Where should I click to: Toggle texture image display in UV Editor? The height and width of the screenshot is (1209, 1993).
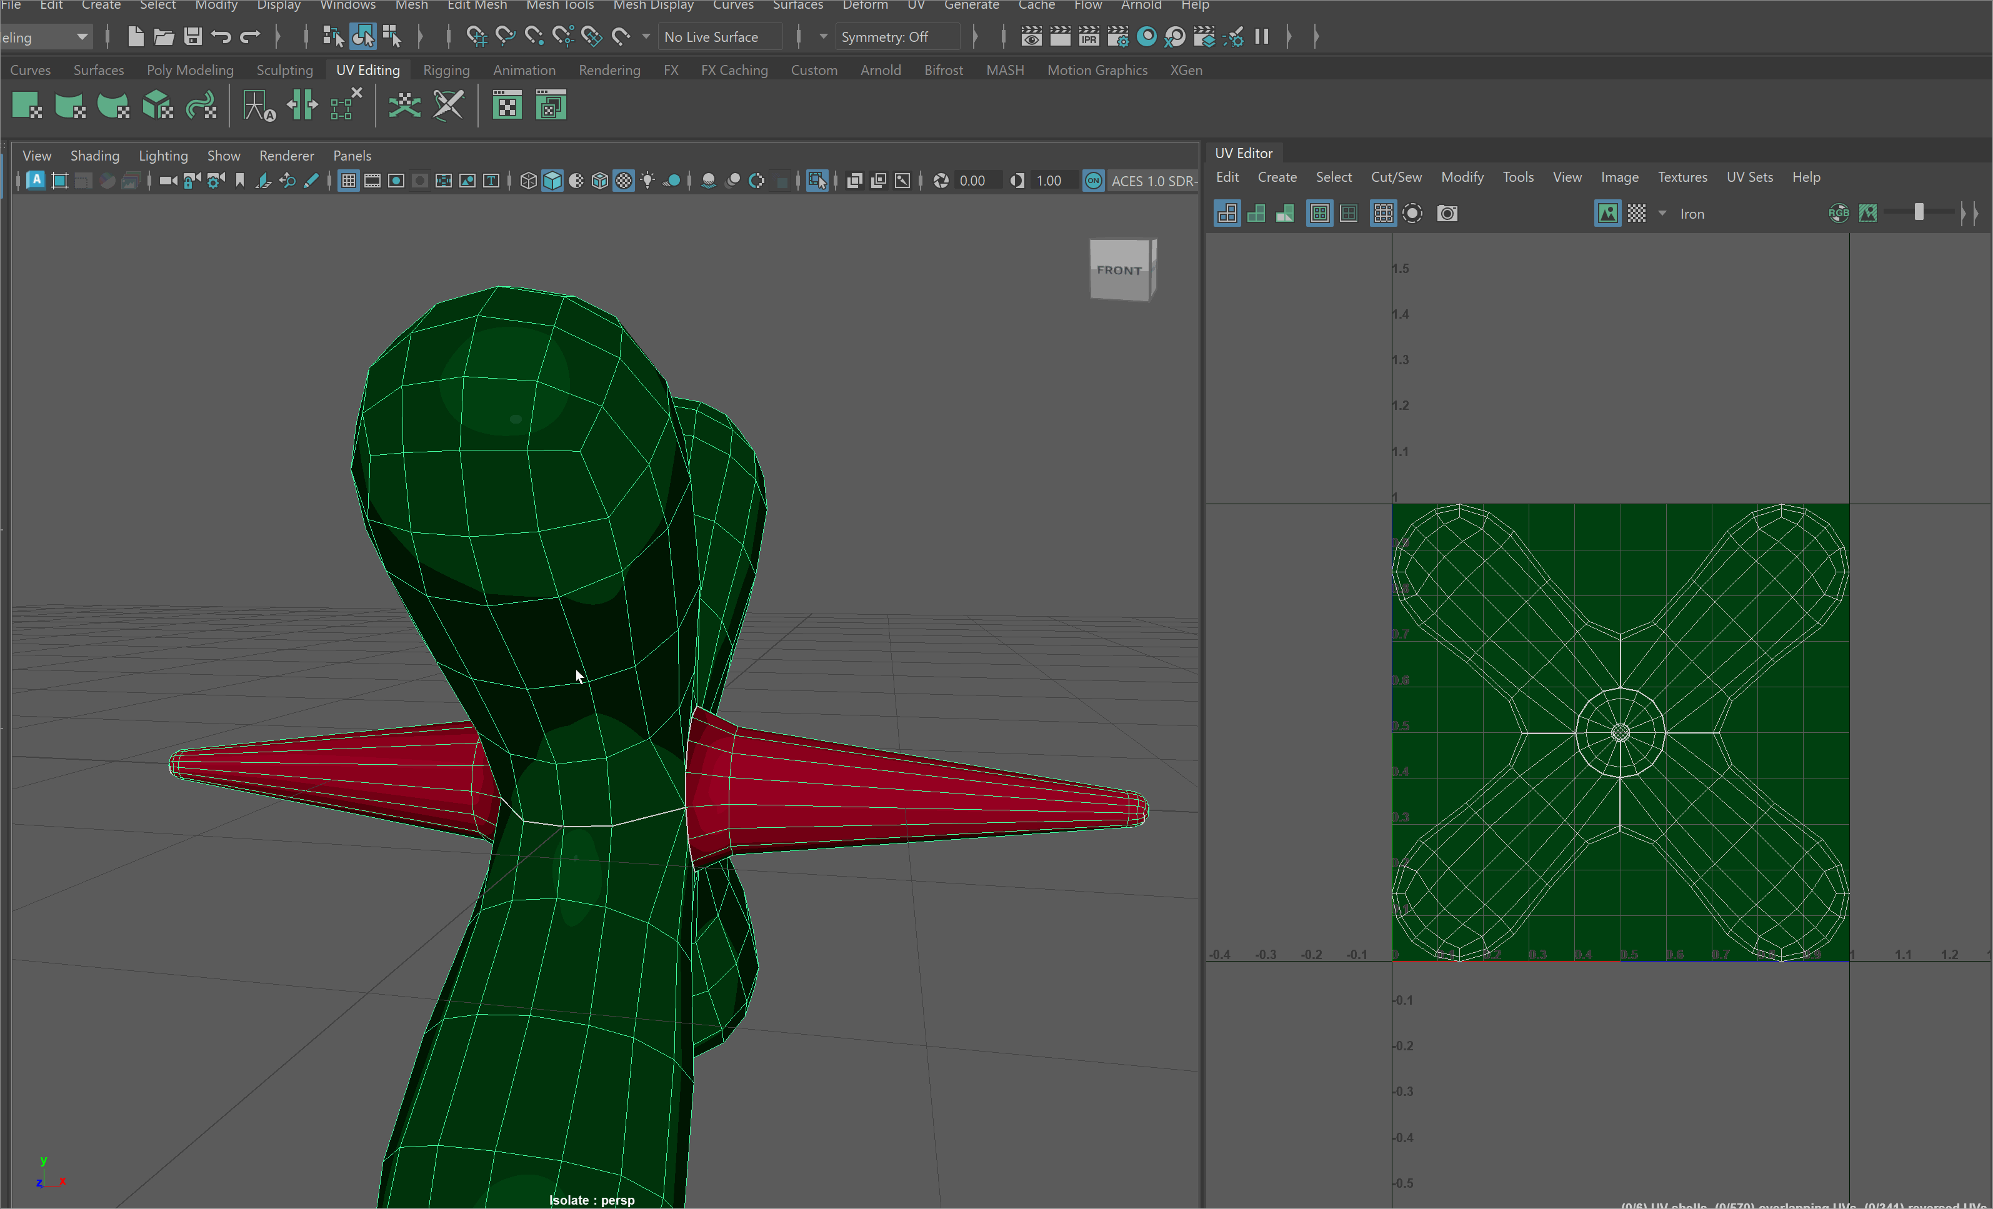[x=1607, y=214]
